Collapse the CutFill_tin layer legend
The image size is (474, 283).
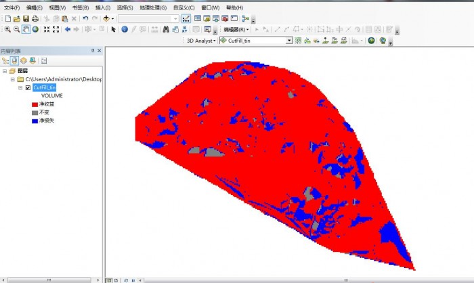click(20, 87)
